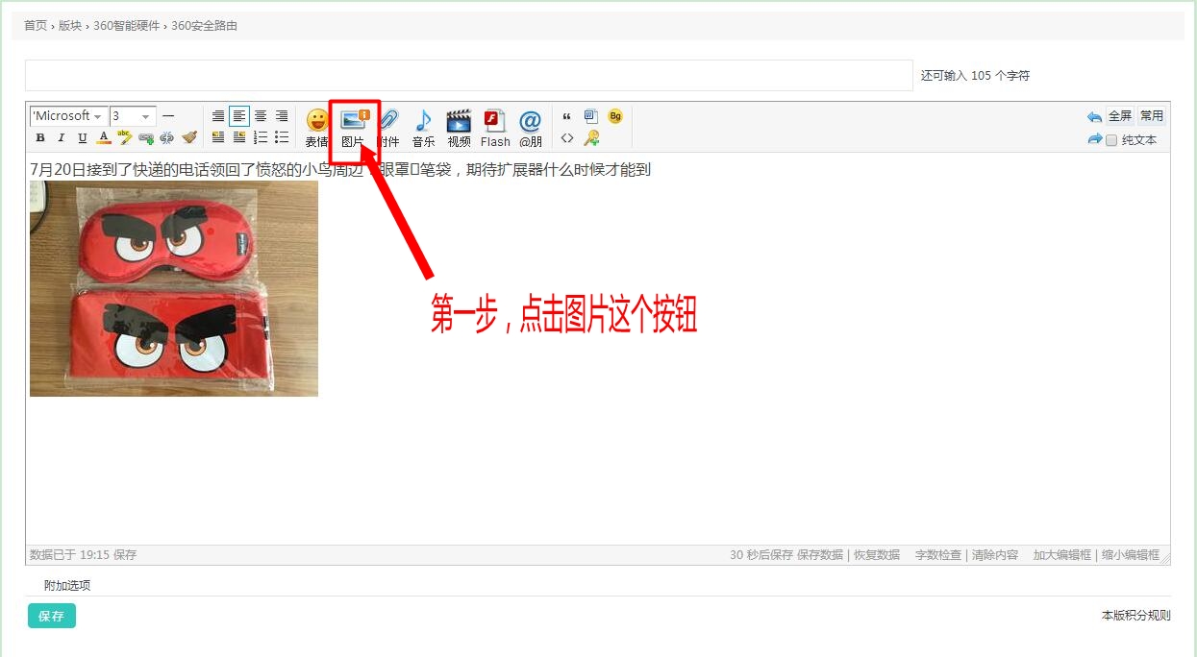This screenshot has width=1197, height=657.
Task: Toggle bold formatting
Action: click(40, 138)
